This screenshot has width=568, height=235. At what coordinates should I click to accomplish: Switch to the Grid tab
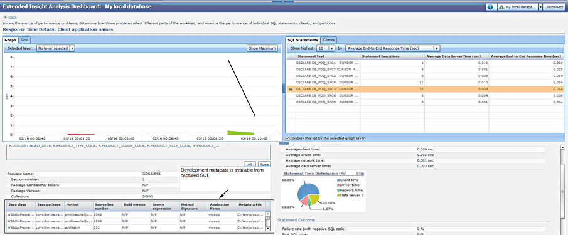coord(24,39)
